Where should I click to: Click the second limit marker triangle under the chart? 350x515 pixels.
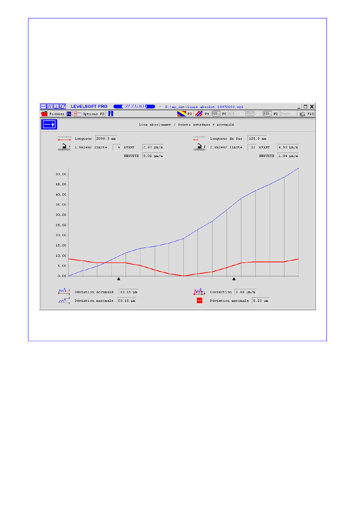tap(234, 279)
